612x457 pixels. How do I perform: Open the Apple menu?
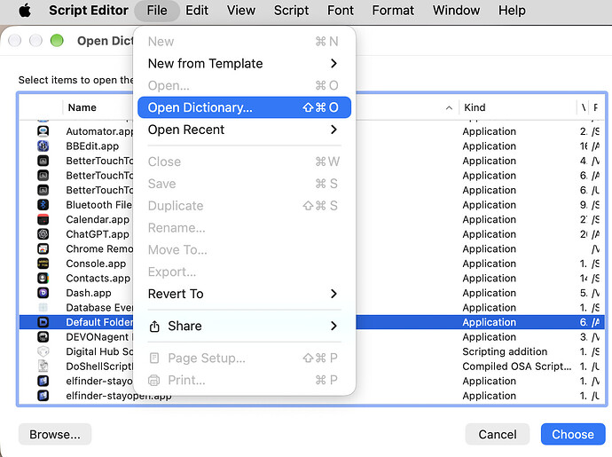tap(25, 10)
